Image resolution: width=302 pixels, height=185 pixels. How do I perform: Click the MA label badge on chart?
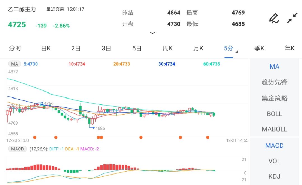(x=15, y=64)
